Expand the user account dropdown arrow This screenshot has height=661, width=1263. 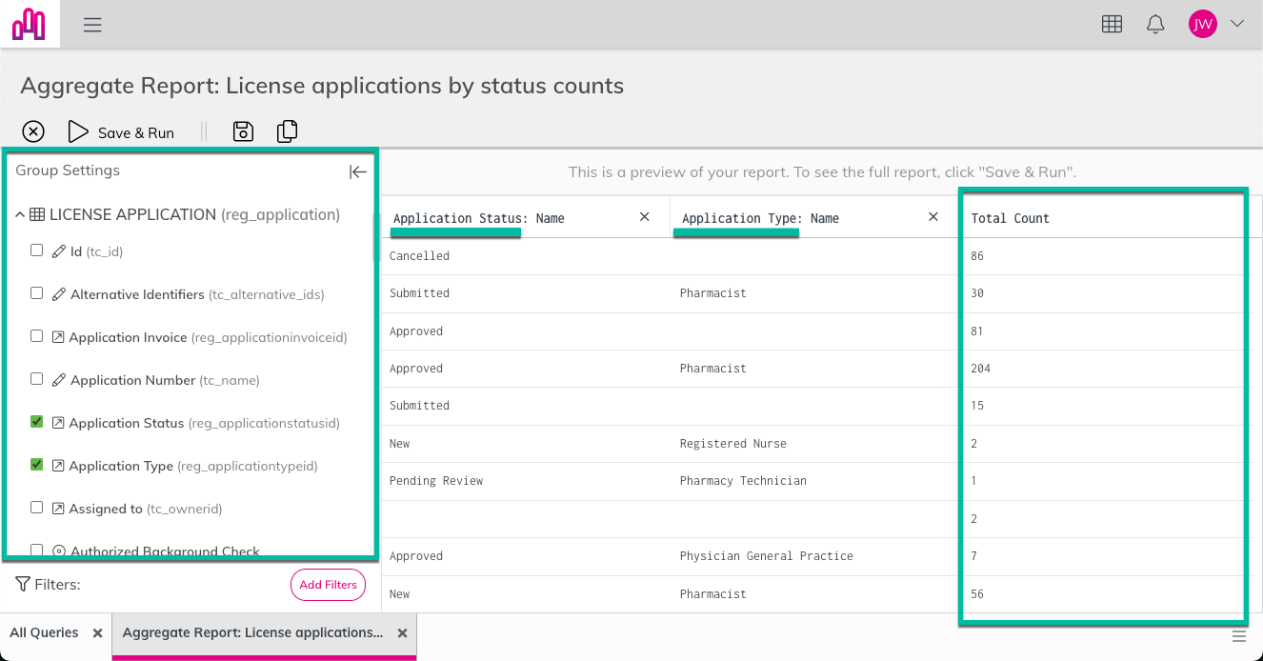tap(1237, 25)
